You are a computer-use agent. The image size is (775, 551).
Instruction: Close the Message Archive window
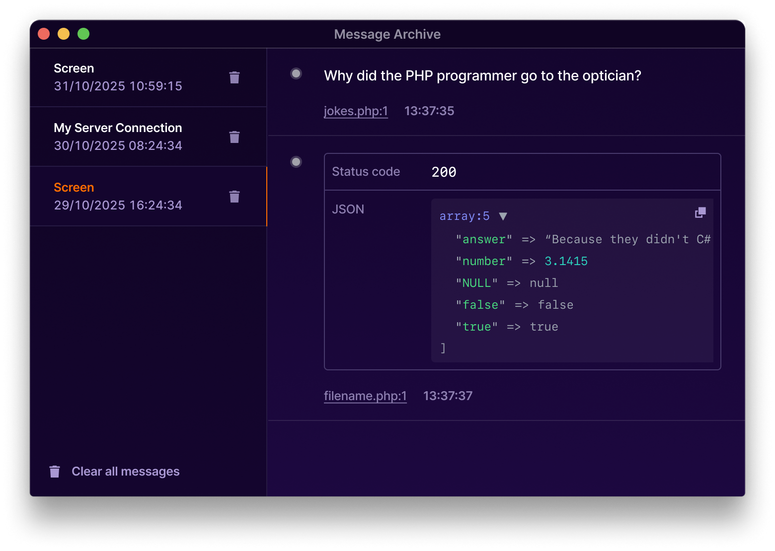pos(44,34)
